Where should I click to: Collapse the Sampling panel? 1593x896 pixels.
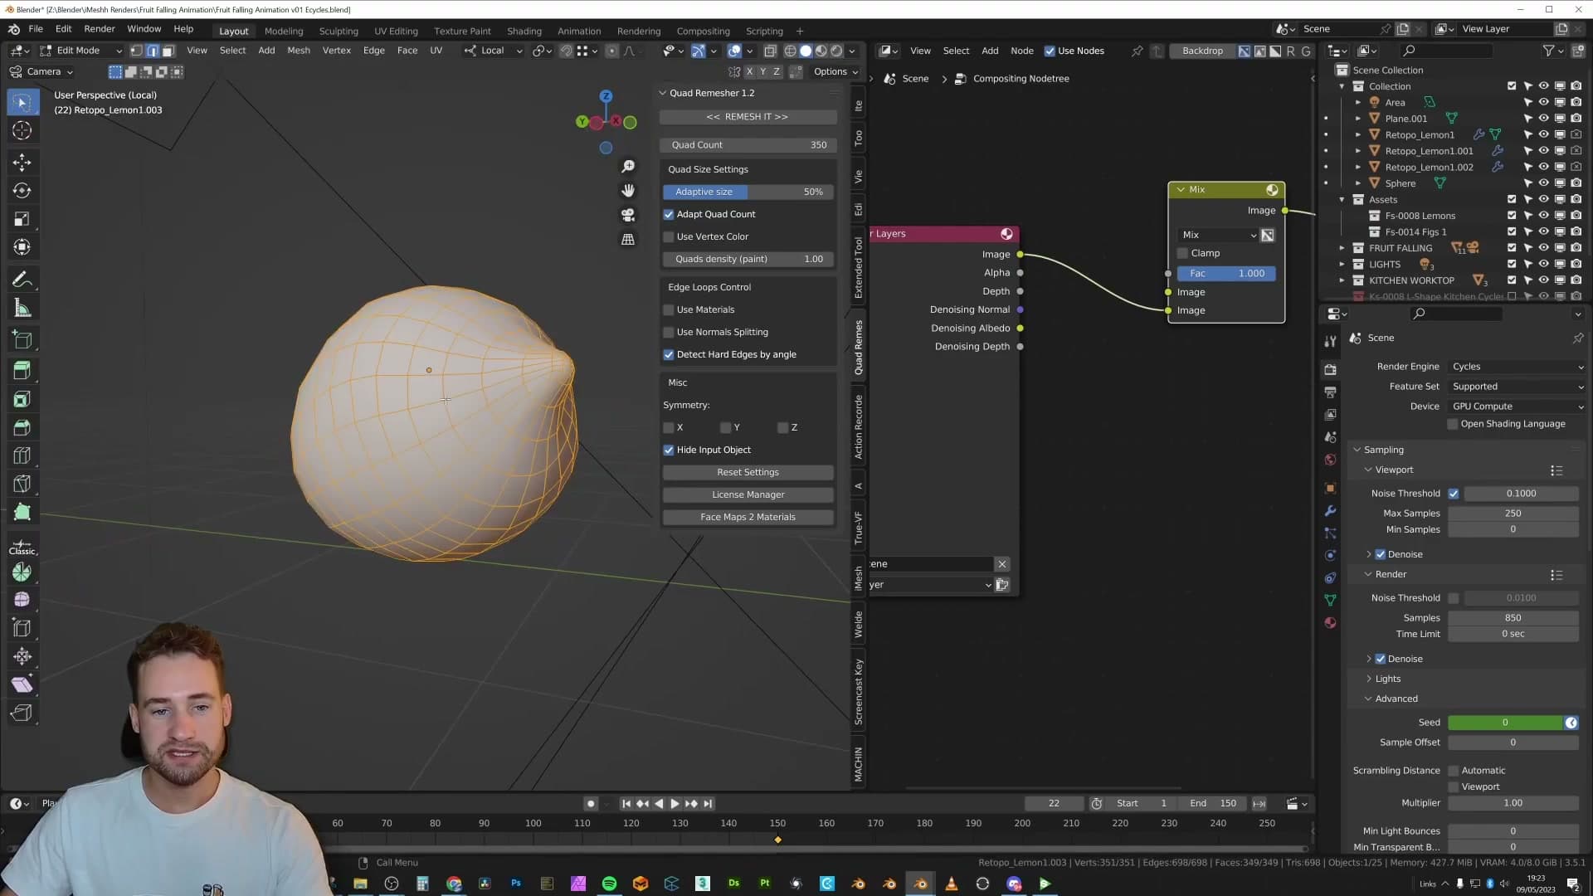click(1357, 450)
